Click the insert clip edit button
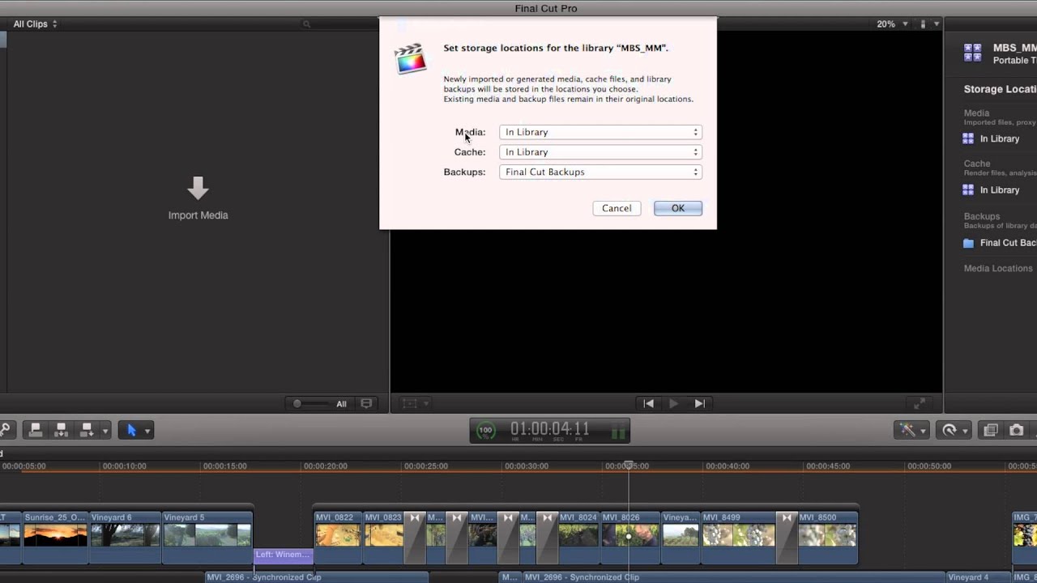1037x583 pixels. 61,430
